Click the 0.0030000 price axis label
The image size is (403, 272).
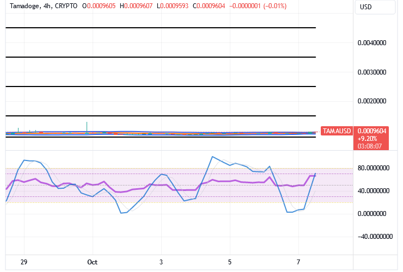[371, 72]
